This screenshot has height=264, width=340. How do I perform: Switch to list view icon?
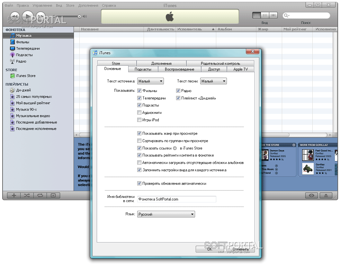(256, 15)
